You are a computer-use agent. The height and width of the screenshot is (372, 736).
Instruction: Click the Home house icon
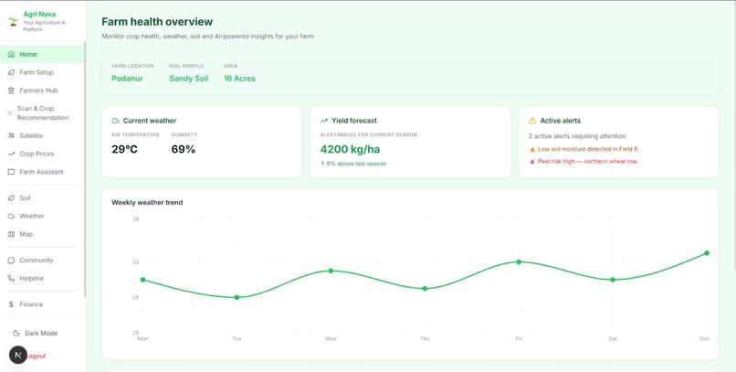(x=11, y=55)
